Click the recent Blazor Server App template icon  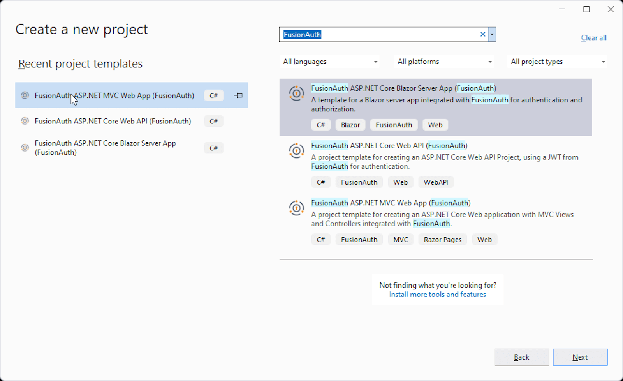coord(25,148)
